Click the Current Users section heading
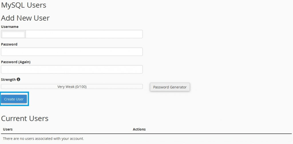This screenshot has height=144, width=293. tap(25, 118)
